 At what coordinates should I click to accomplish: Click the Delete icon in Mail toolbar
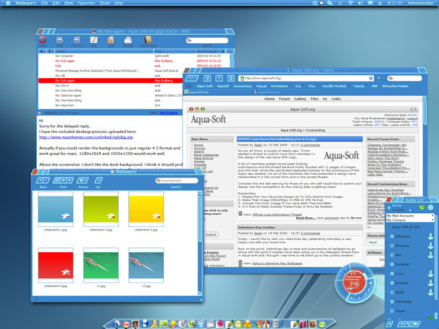pos(43,40)
